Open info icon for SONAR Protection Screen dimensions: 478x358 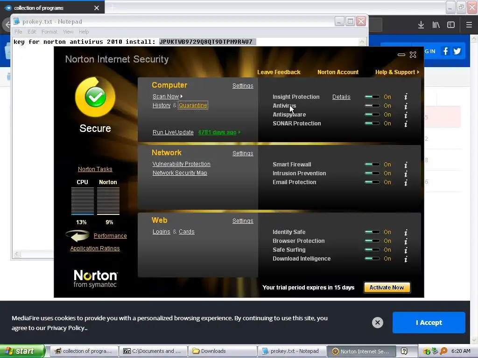tap(406, 124)
